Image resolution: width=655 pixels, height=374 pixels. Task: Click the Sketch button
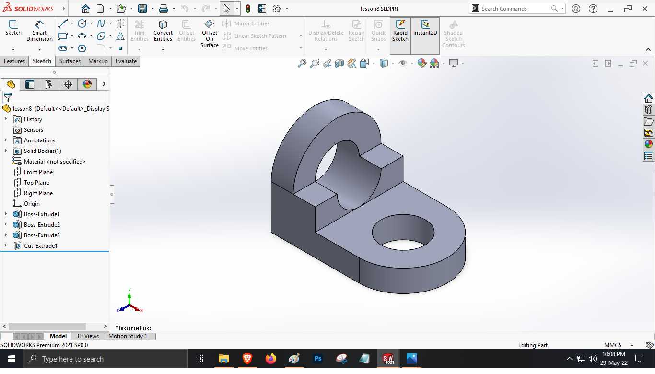[x=13, y=28]
